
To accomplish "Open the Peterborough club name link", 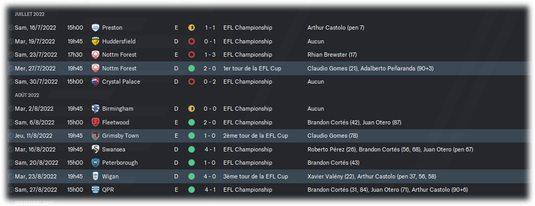I will pos(120,163).
